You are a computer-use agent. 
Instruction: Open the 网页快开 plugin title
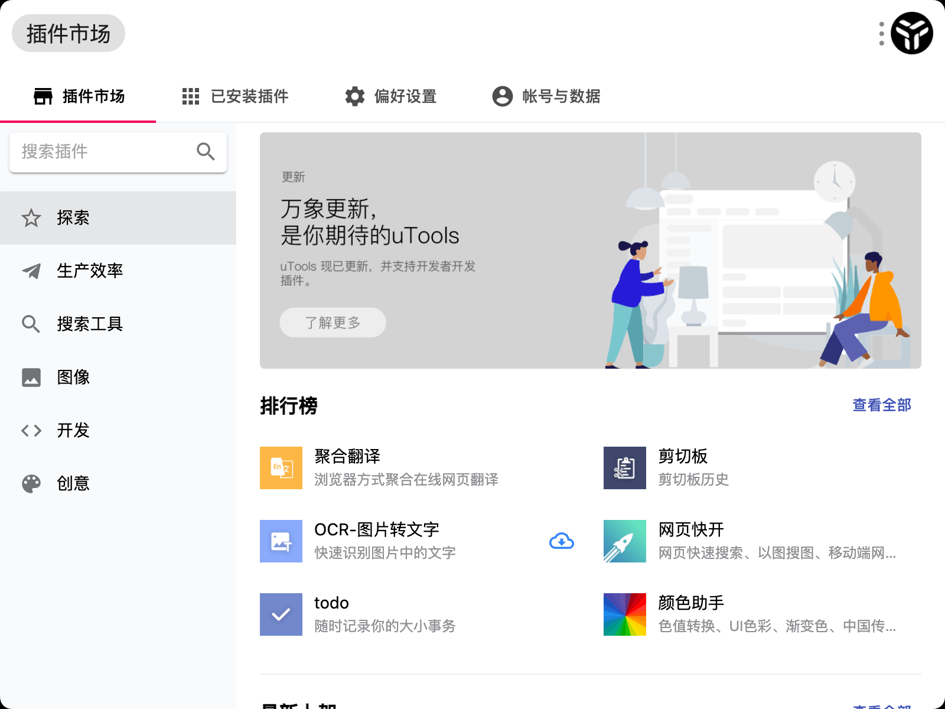coord(692,529)
